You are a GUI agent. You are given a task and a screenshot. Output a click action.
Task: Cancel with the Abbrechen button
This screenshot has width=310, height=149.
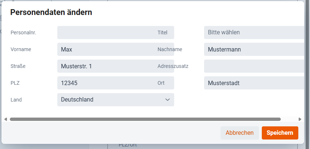coord(240,133)
